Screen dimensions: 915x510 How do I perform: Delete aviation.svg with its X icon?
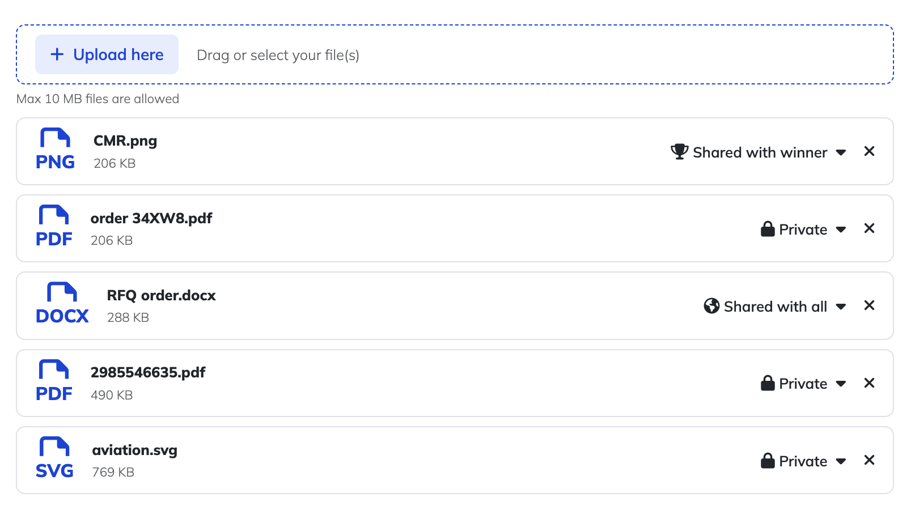[x=869, y=460]
